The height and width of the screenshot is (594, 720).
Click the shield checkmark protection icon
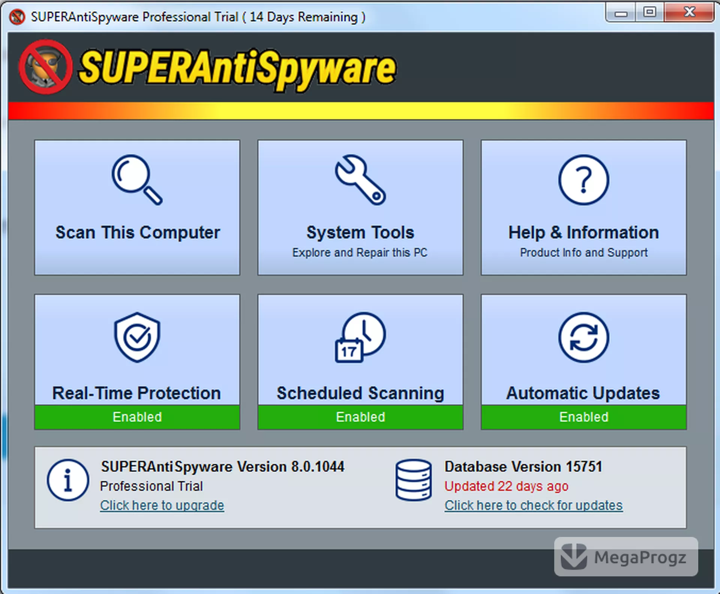pos(137,337)
